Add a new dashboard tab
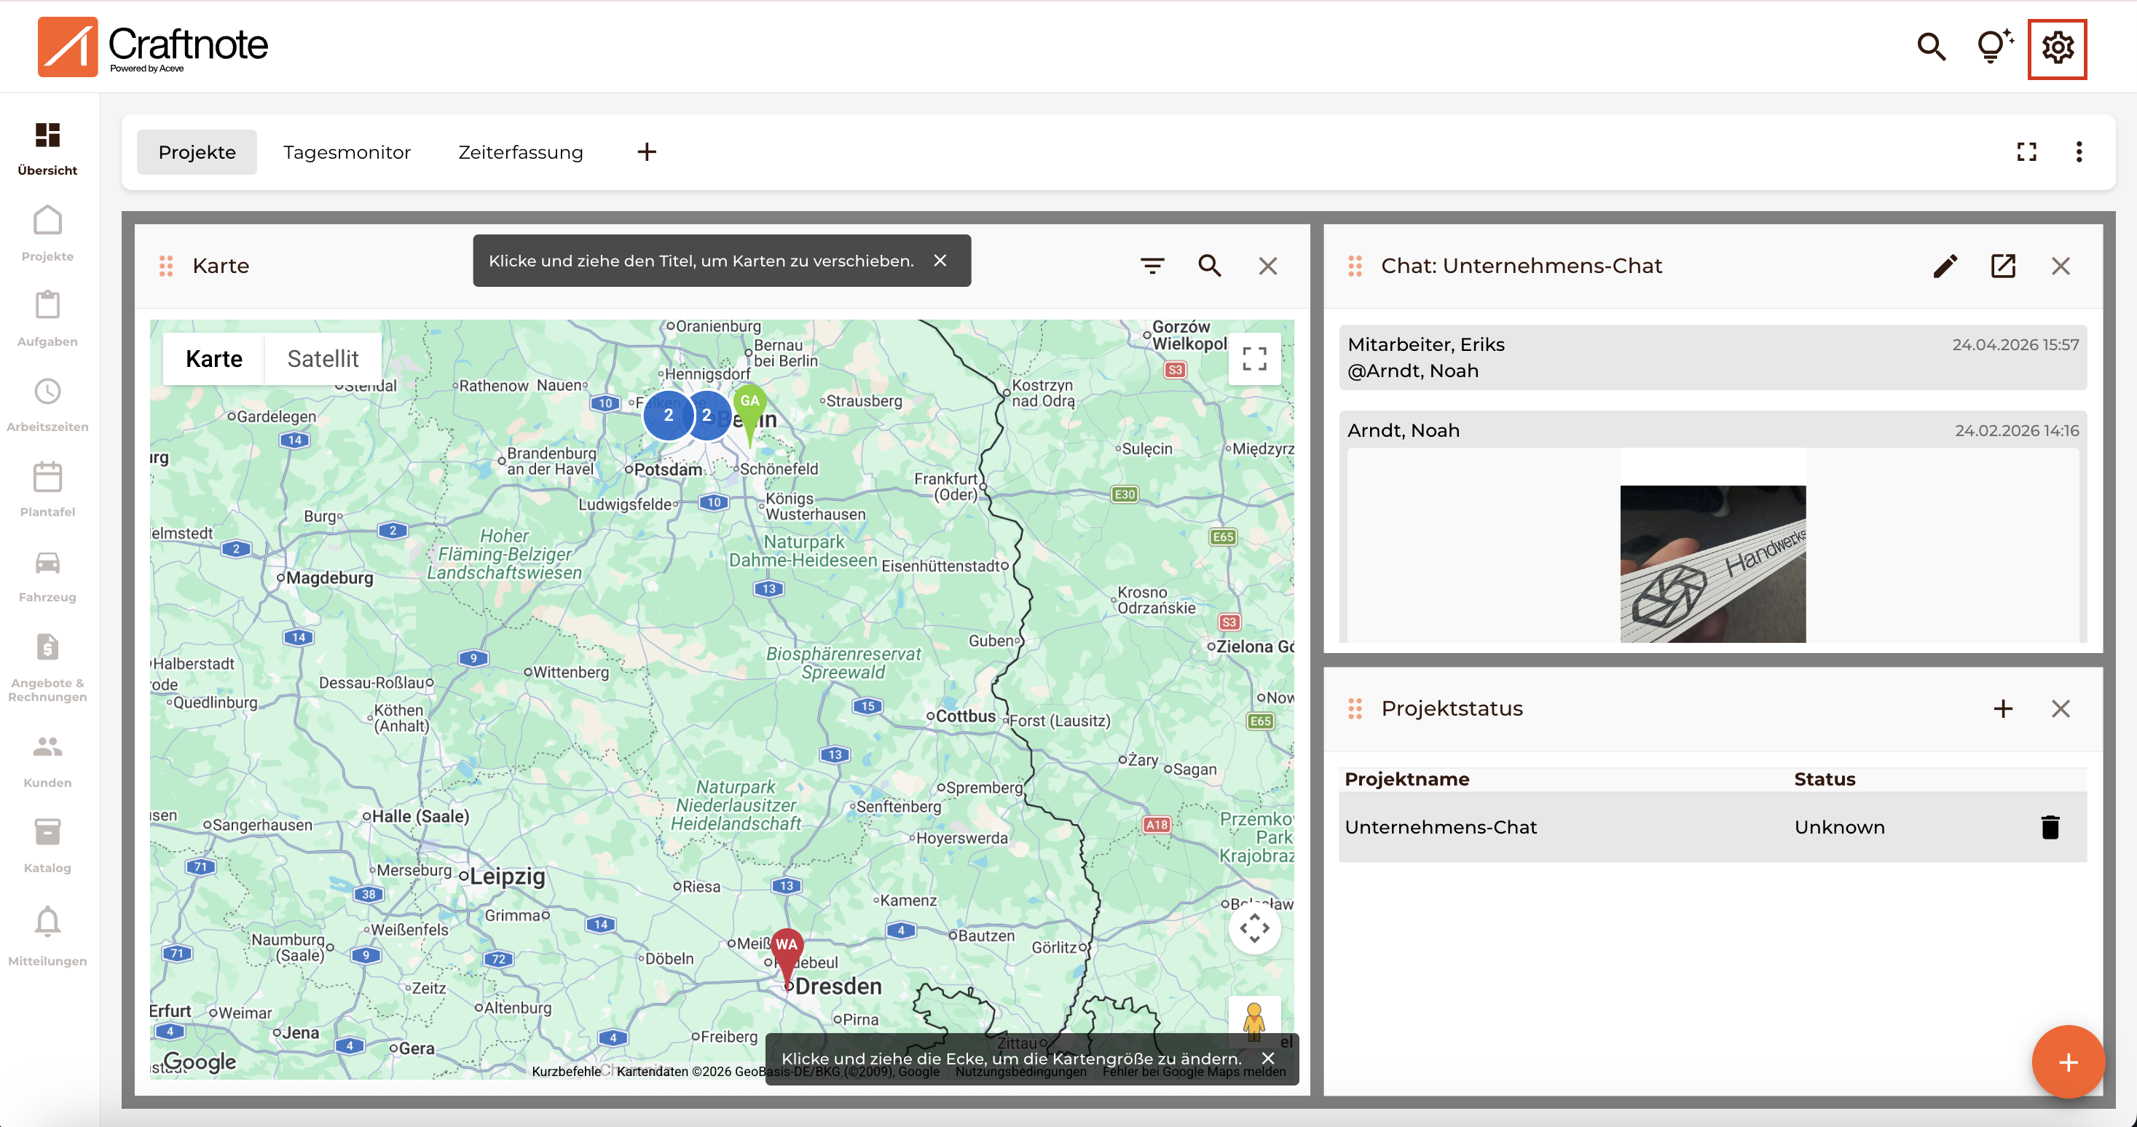 646,151
